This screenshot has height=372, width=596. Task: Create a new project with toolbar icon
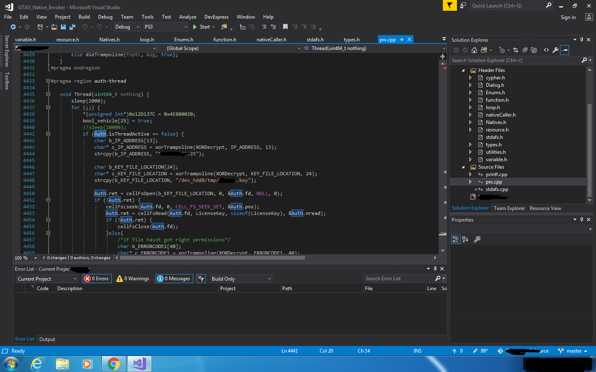click(x=40, y=27)
